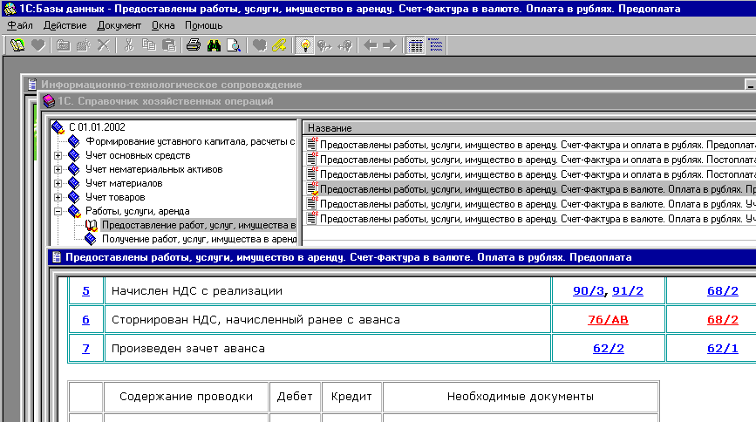Screen dimensions: 756x422
Task: Open print preview magnifier page icon
Action: (x=234, y=45)
